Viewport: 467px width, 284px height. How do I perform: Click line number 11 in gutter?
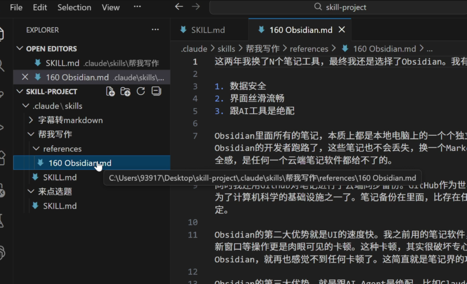pos(193,235)
